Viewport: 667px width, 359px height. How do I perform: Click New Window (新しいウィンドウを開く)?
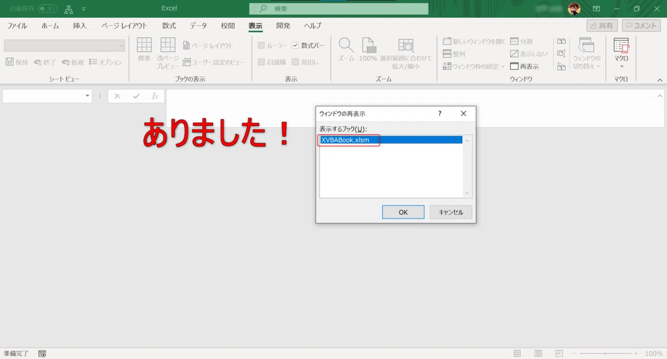point(474,41)
